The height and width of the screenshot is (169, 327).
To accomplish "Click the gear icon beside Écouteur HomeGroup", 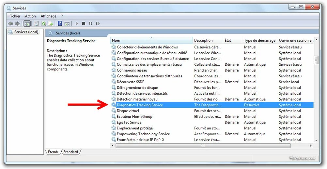I will pos(114,116).
